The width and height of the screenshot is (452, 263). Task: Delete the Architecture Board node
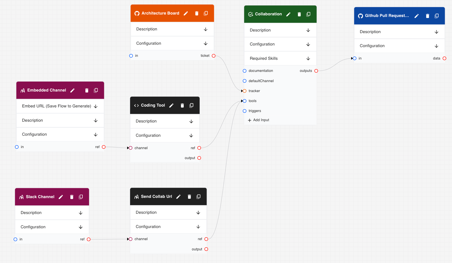tap(197, 13)
